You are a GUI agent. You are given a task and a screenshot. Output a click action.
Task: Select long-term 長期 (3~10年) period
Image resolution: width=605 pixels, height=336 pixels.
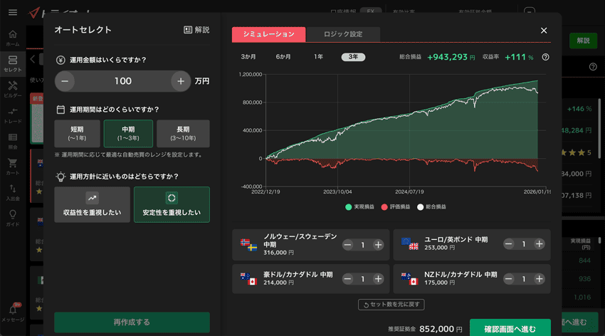[183, 133]
